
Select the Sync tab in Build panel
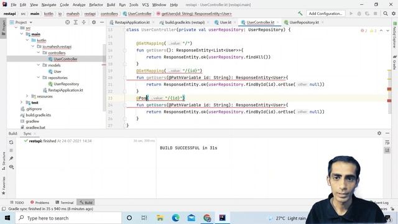click(x=27, y=133)
